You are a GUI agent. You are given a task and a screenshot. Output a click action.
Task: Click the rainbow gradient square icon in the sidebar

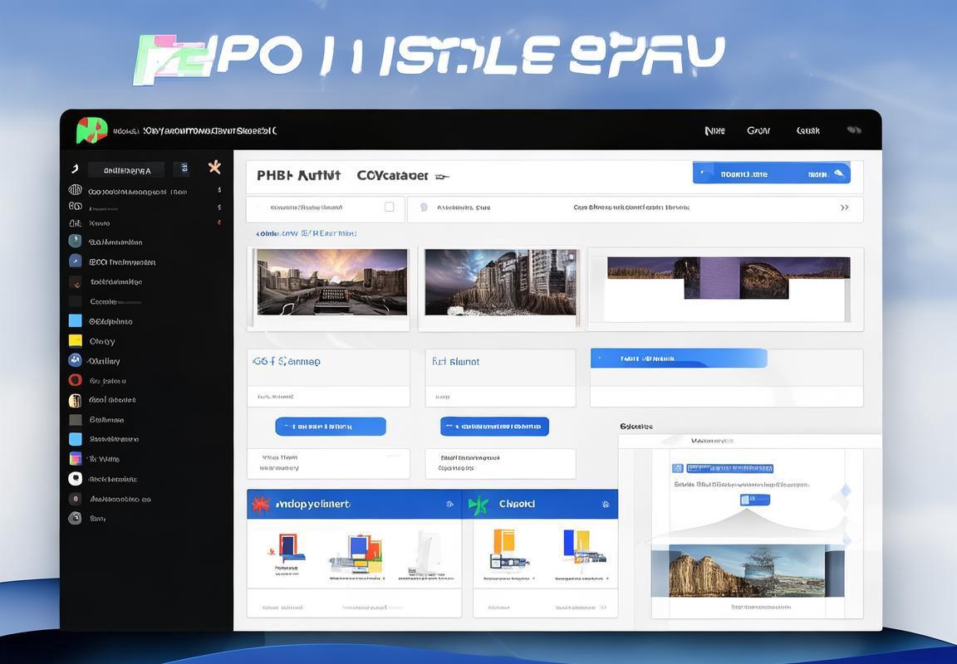(75, 458)
